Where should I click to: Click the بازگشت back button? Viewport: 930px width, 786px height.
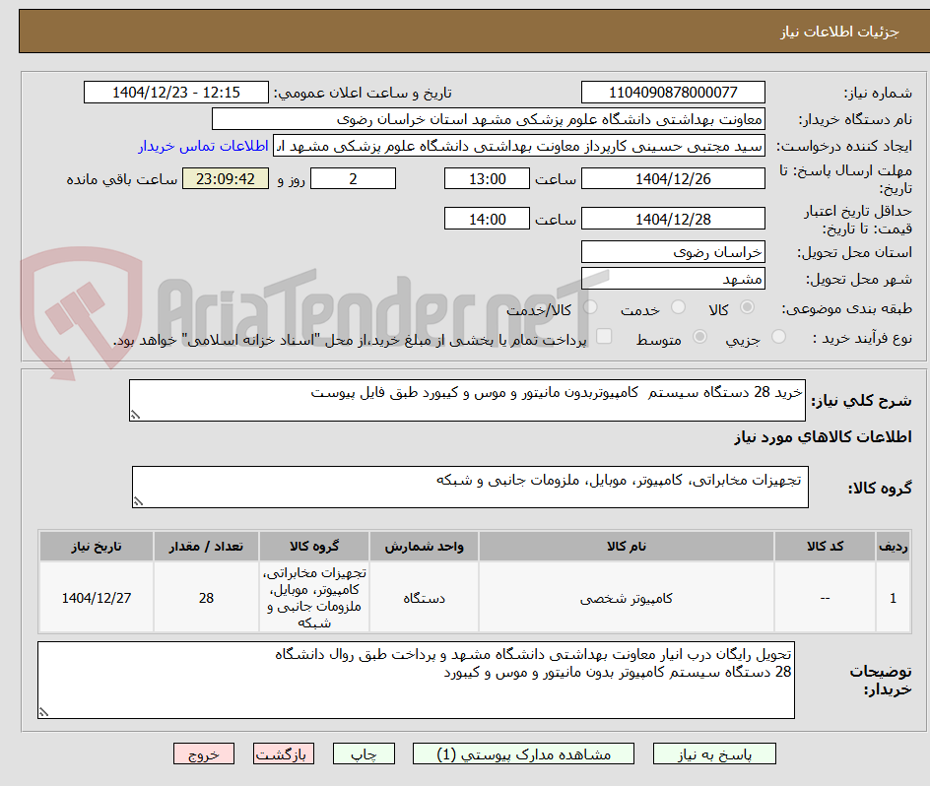284,753
